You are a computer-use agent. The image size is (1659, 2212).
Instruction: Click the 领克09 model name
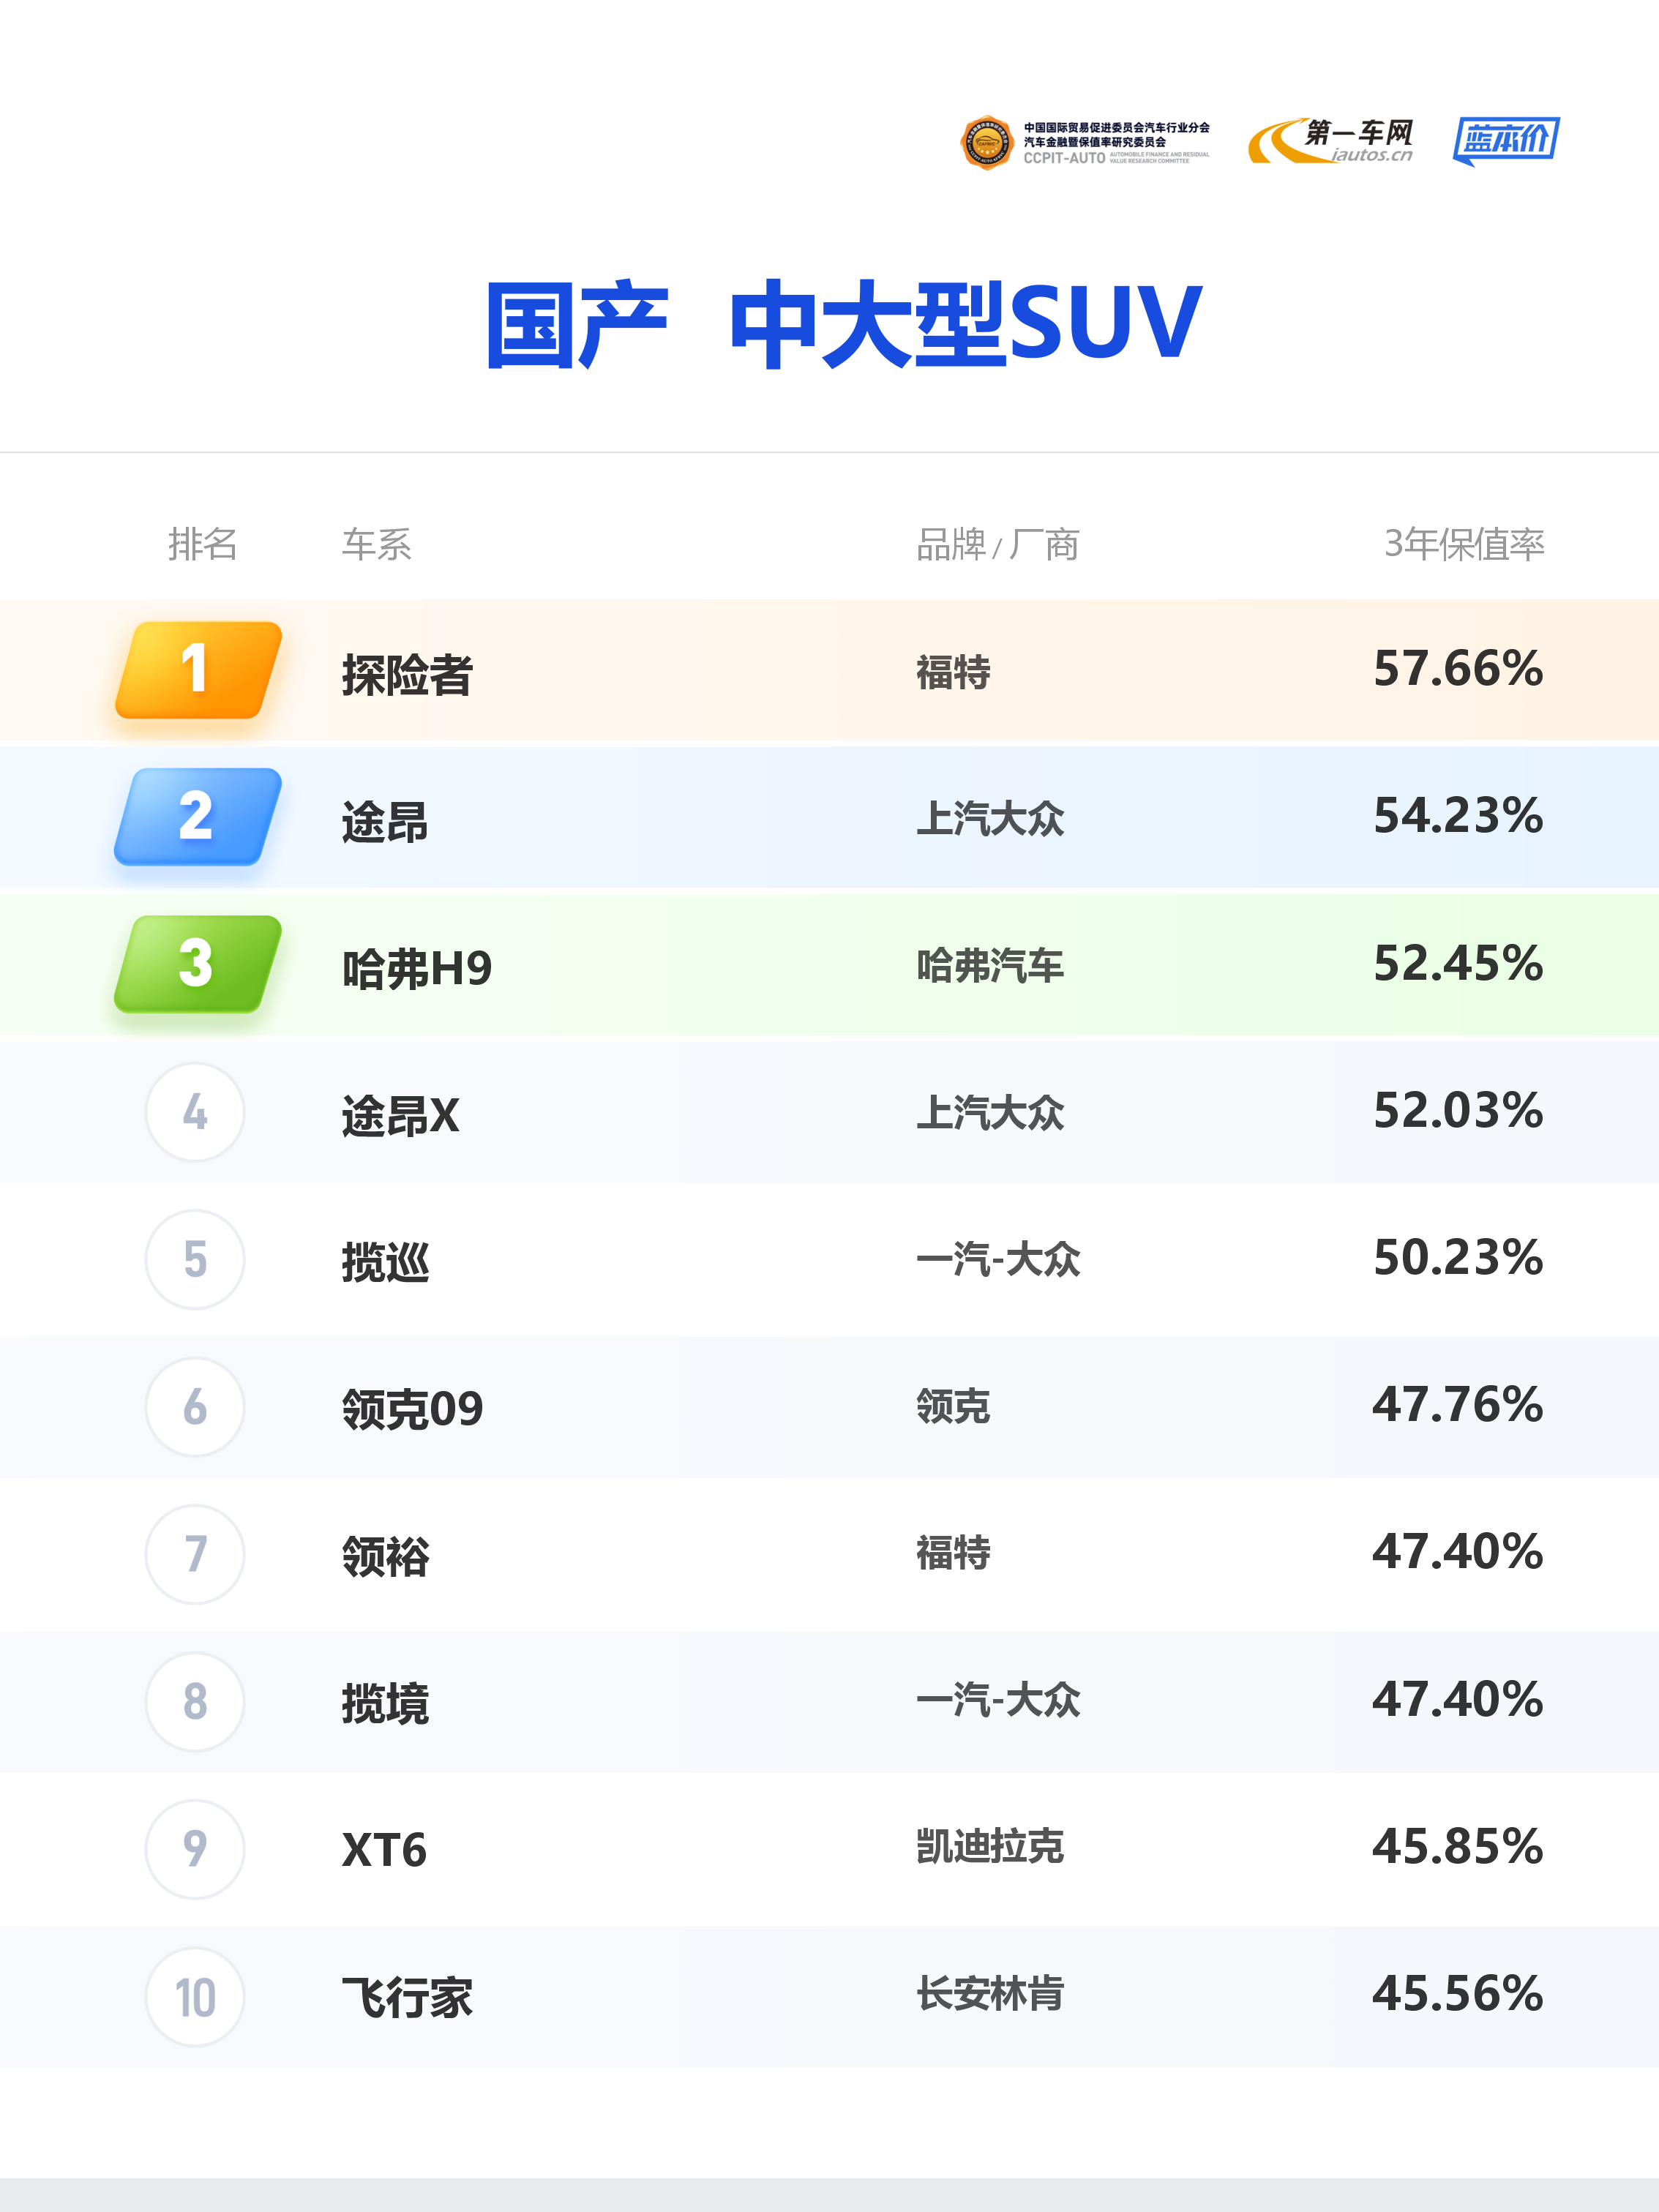pos(412,1409)
